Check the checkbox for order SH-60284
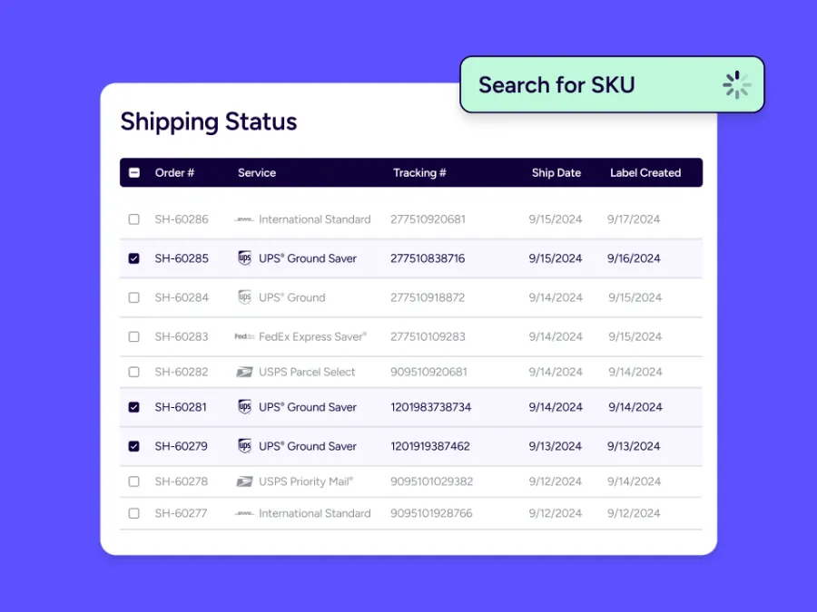The width and height of the screenshot is (817, 612). click(134, 297)
